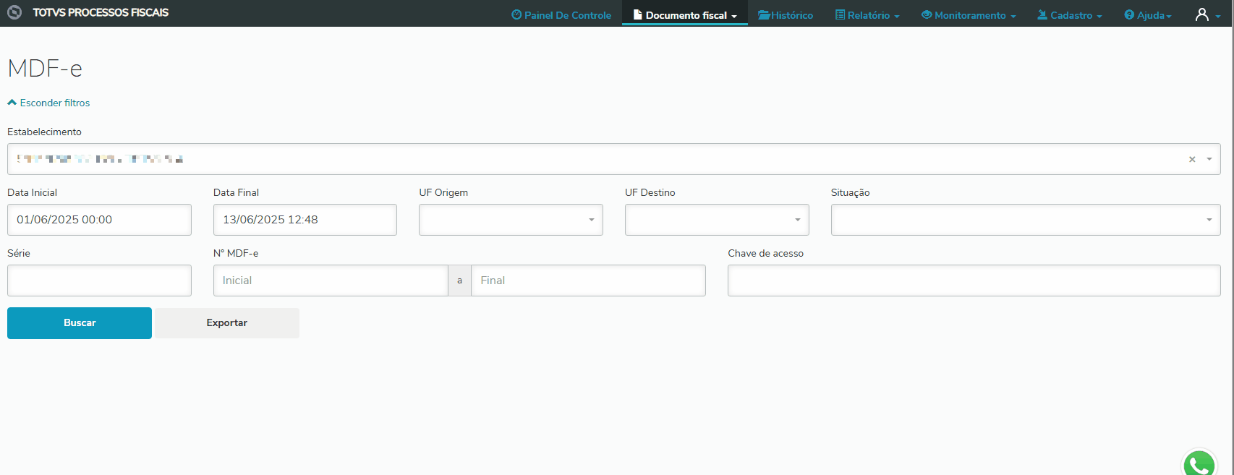Open the UF Destino dropdown

(717, 220)
